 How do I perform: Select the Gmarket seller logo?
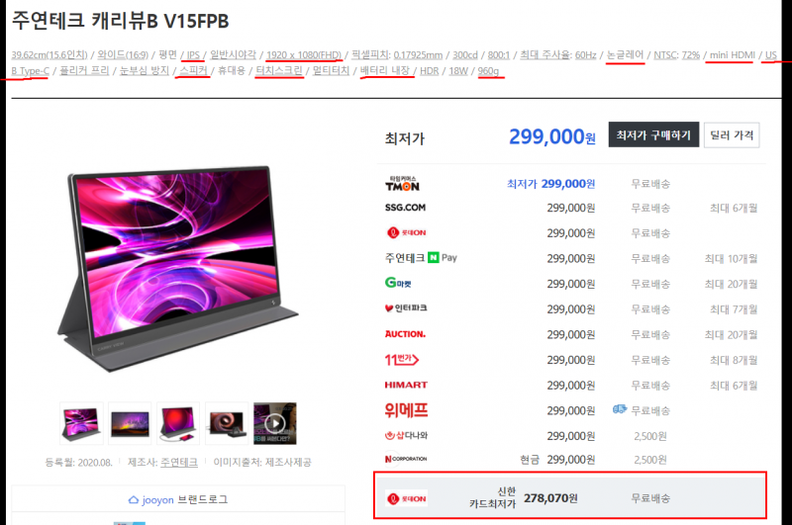coord(398,283)
